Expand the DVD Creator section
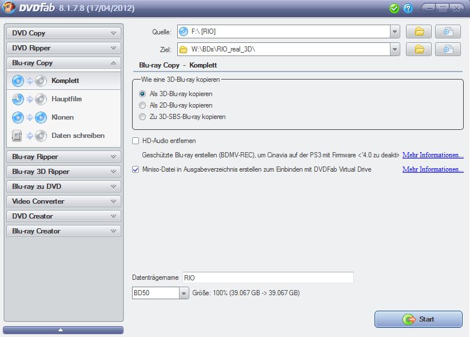The width and height of the screenshot is (470, 337). coord(63,216)
